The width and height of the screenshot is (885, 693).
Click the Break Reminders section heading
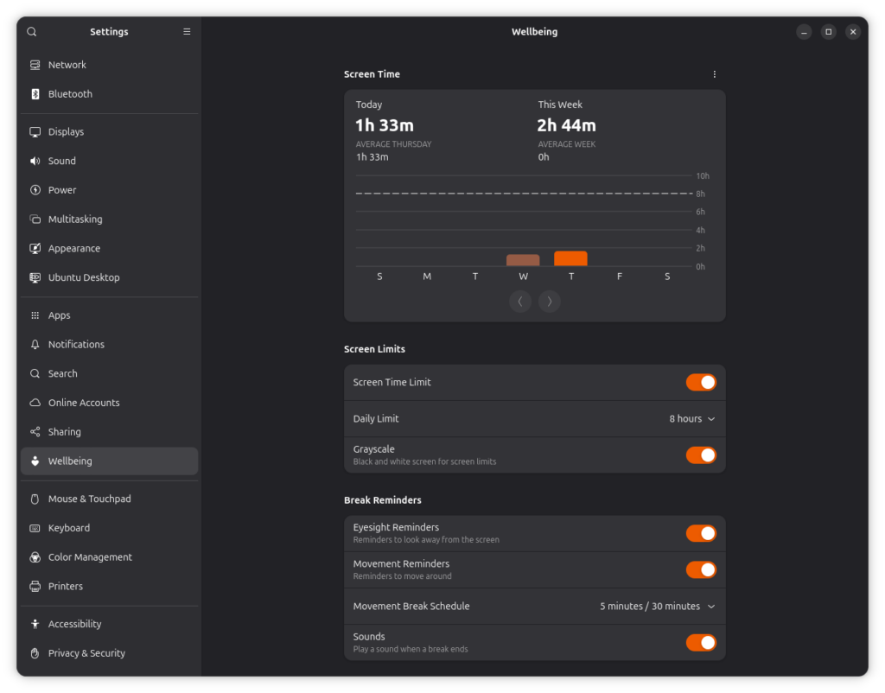coord(383,500)
